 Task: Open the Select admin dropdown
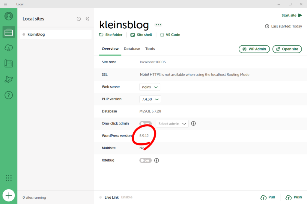(x=172, y=124)
